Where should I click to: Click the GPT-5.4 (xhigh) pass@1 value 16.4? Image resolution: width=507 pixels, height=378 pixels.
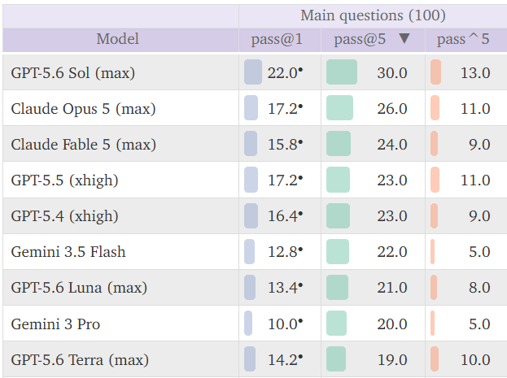click(x=282, y=215)
